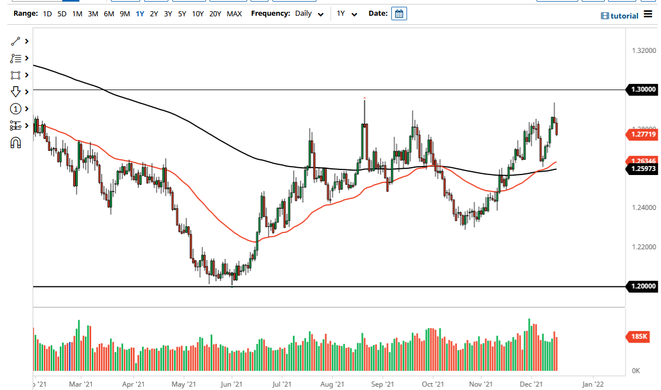This screenshot has height=390, width=661.
Task: Click the 6M range button
Action: (110, 13)
